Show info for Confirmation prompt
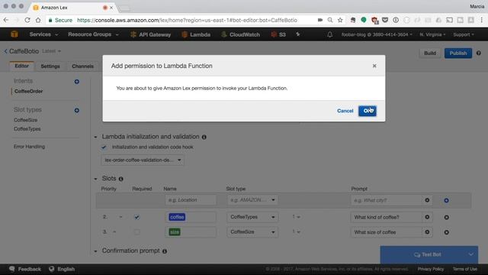 point(165,251)
